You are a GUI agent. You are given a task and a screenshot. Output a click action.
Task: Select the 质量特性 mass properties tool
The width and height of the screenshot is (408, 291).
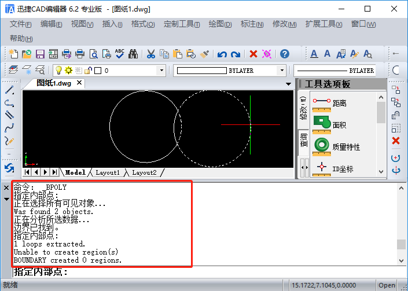(x=336, y=147)
